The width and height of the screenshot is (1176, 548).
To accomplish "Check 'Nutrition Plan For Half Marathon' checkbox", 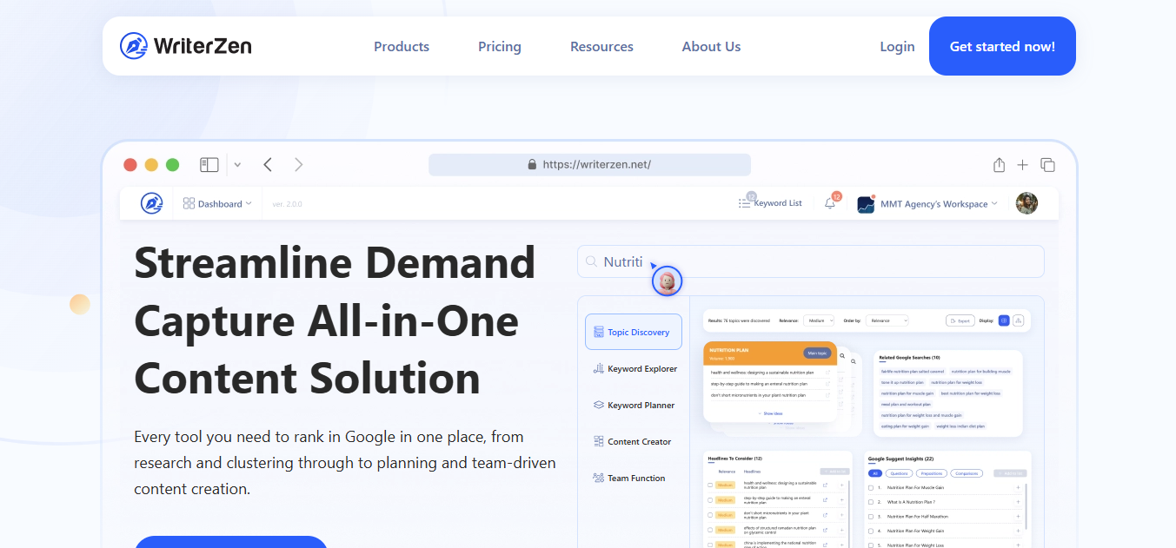I will (x=871, y=517).
